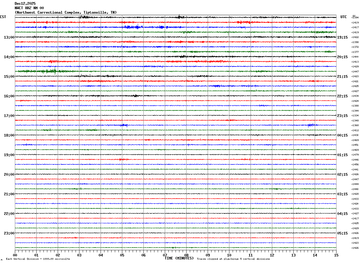Viewport: 360px width, 263px height.
Task: Click the 18:00 CST time label
Action: pos(9,135)
